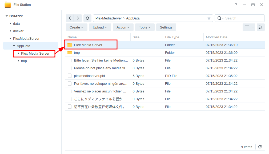Open File Station Settings

point(166,27)
